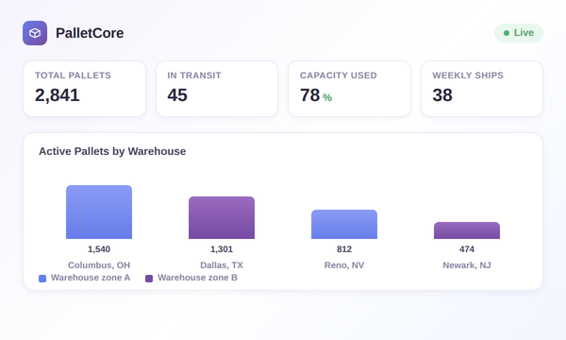The height and width of the screenshot is (340, 566).
Task: Click the CAPACITY USED label
Action: coord(339,76)
